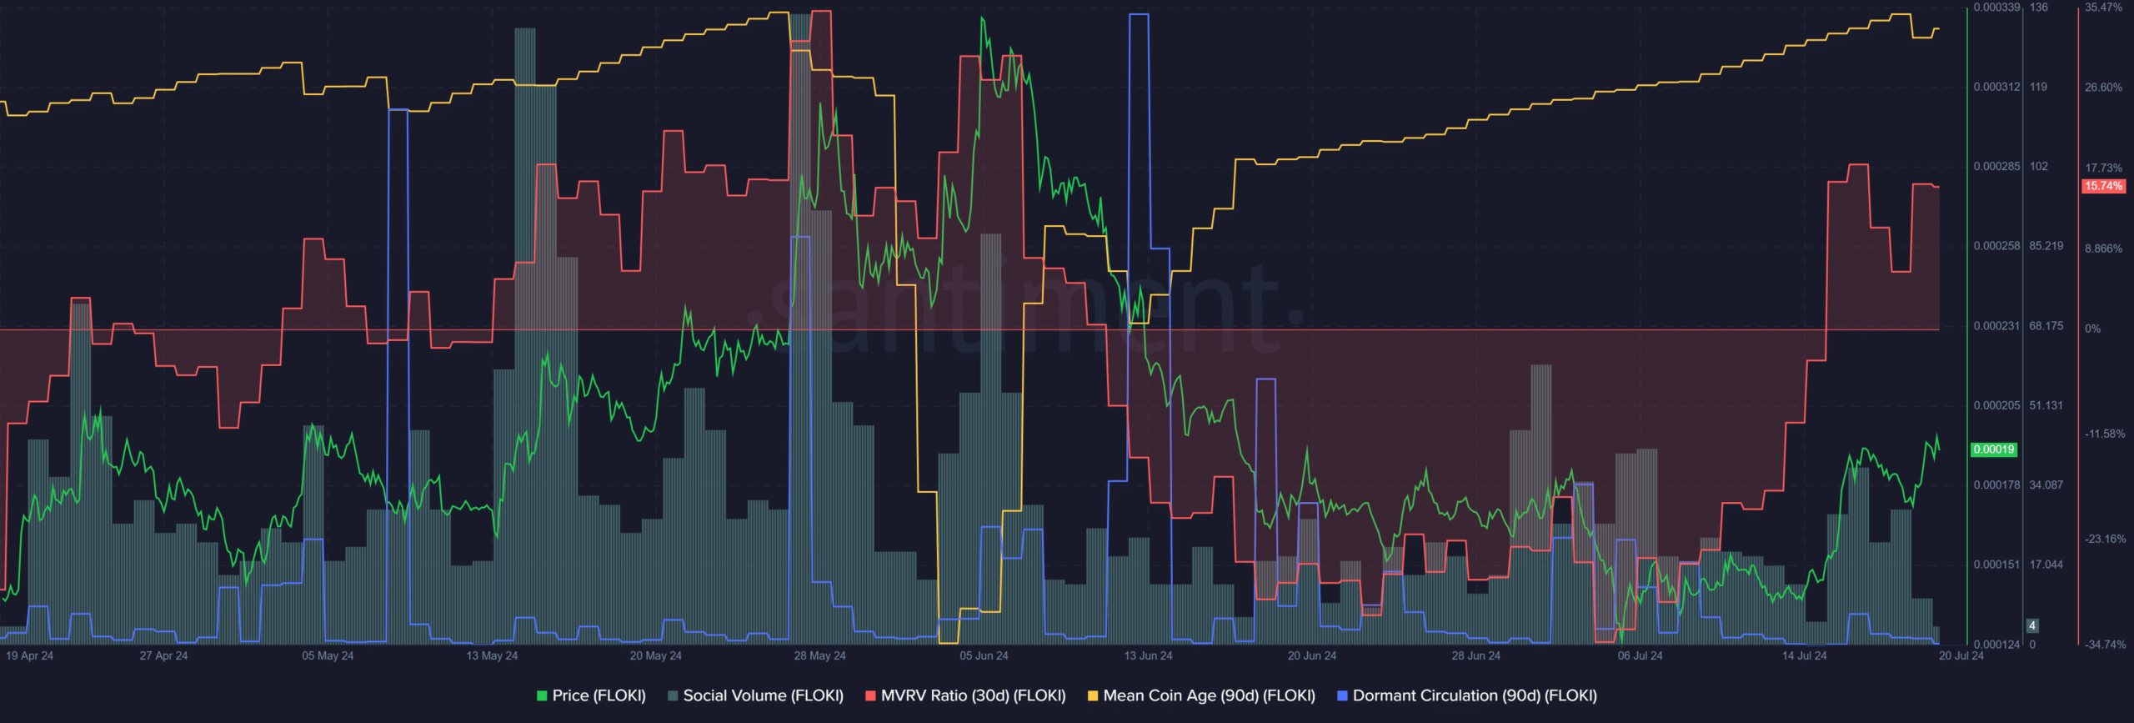
Task: Click the 05 Jun 24 date label
Action: coord(984,655)
